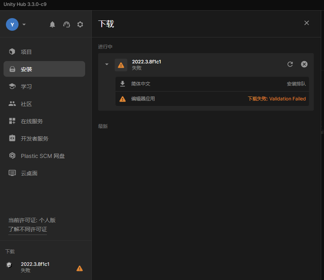Open 了解不同许可证 link
Viewport: 324px width, 280px height.
[28, 229]
